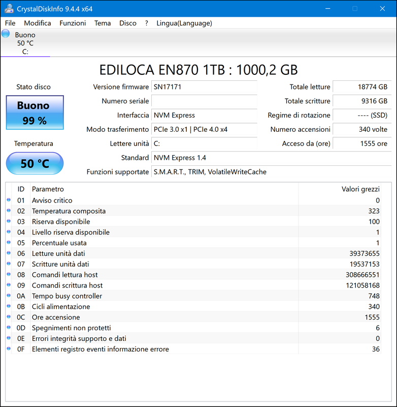Click the status dot for Tempo busy controller
Viewport: 397px width, 407px height.
click(9, 296)
